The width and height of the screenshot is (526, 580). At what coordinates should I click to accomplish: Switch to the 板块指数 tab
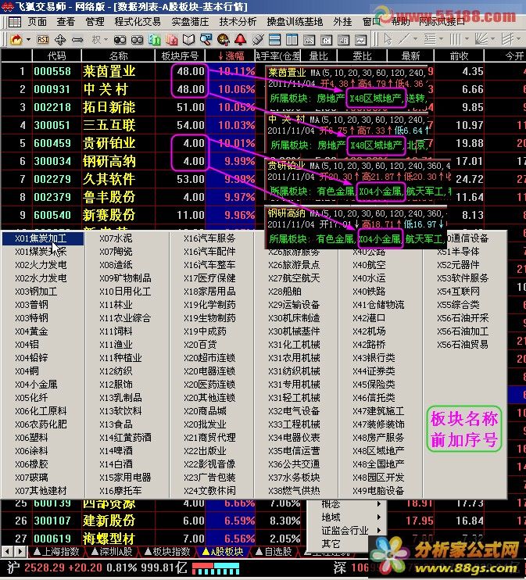[x=167, y=552]
